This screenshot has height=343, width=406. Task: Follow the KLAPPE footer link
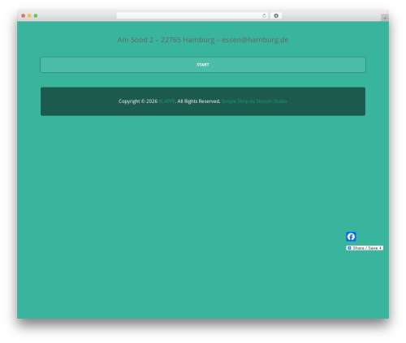(166, 101)
